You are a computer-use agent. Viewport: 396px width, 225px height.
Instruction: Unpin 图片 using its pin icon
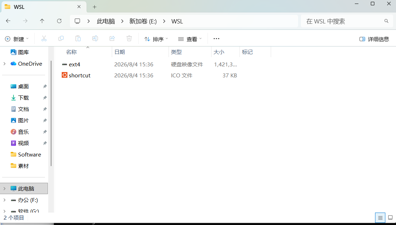click(45, 120)
